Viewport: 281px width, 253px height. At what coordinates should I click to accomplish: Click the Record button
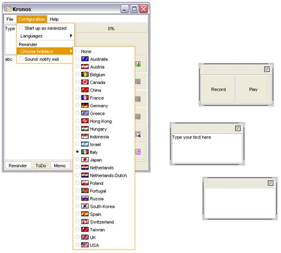coord(218,89)
